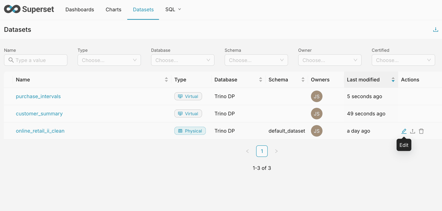Sort by Schema column arrows
The height and width of the screenshot is (211, 442).
(x=303, y=80)
